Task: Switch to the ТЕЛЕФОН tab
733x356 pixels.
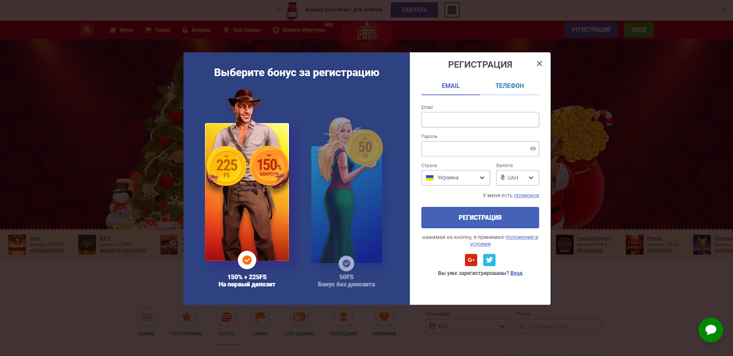Action: pyautogui.click(x=509, y=86)
